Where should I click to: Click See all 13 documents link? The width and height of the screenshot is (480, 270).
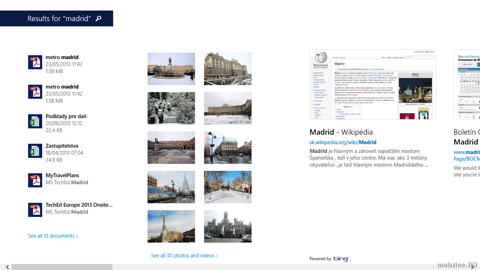coord(53,236)
